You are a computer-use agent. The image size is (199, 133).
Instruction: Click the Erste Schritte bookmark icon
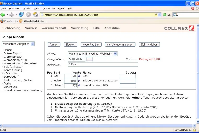click(x=2, y=21)
